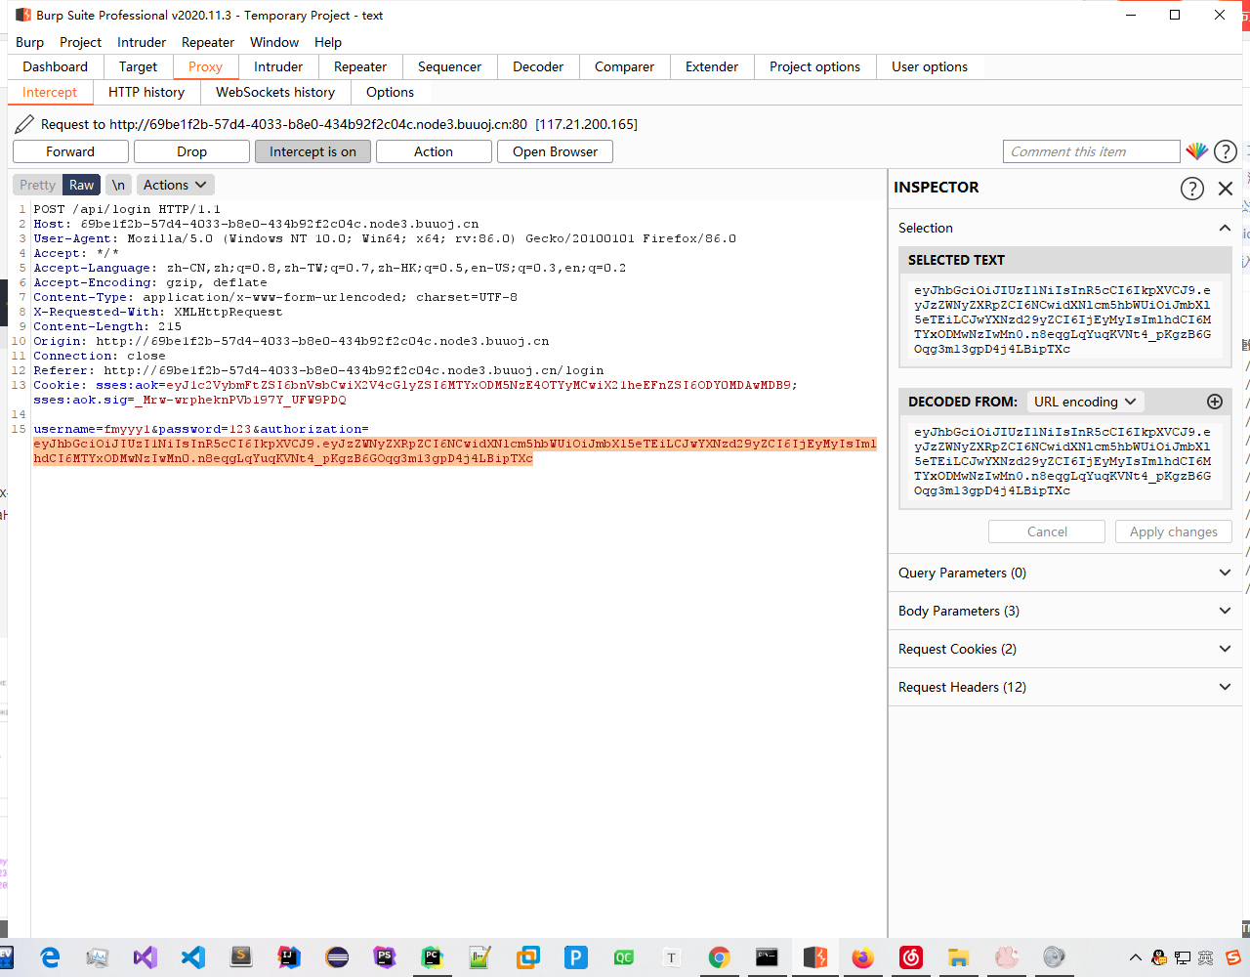The height and width of the screenshot is (977, 1250).
Task: Click Open Browser button
Action: 555,151
